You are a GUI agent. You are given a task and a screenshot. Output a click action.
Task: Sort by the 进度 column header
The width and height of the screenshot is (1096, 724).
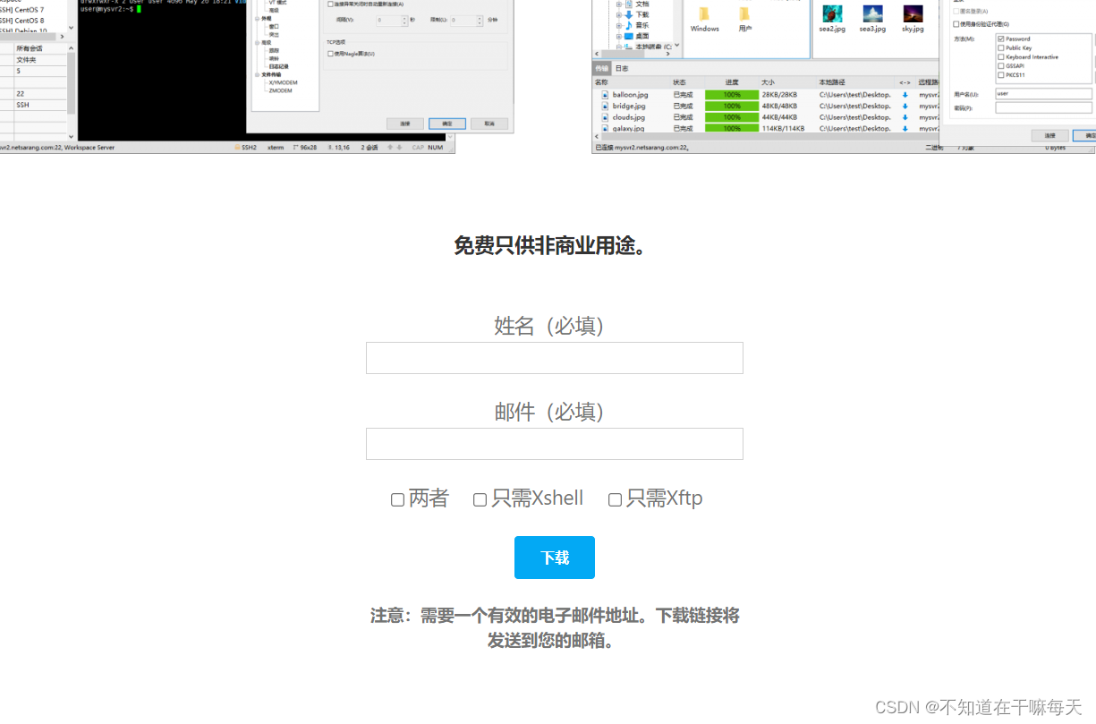(732, 82)
